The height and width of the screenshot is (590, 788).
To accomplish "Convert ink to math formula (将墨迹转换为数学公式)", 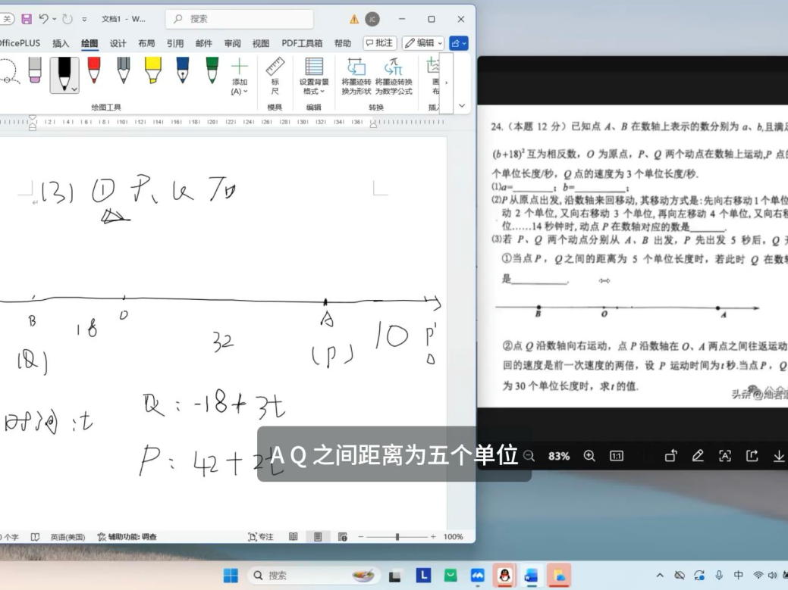I will 394,76.
